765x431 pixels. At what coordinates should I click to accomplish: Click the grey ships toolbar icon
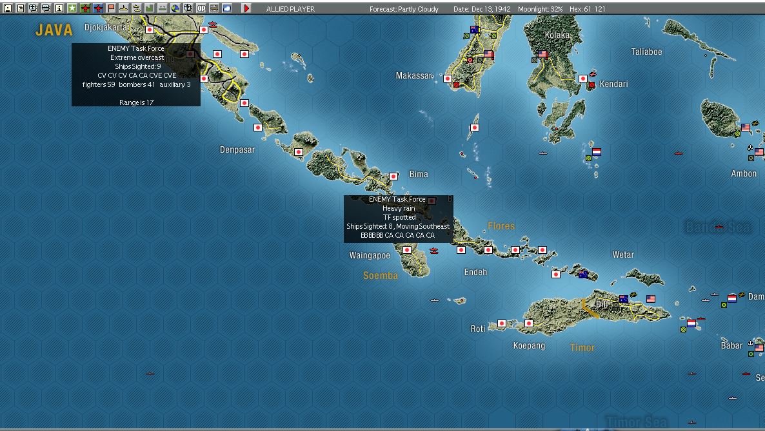click(163, 8)
